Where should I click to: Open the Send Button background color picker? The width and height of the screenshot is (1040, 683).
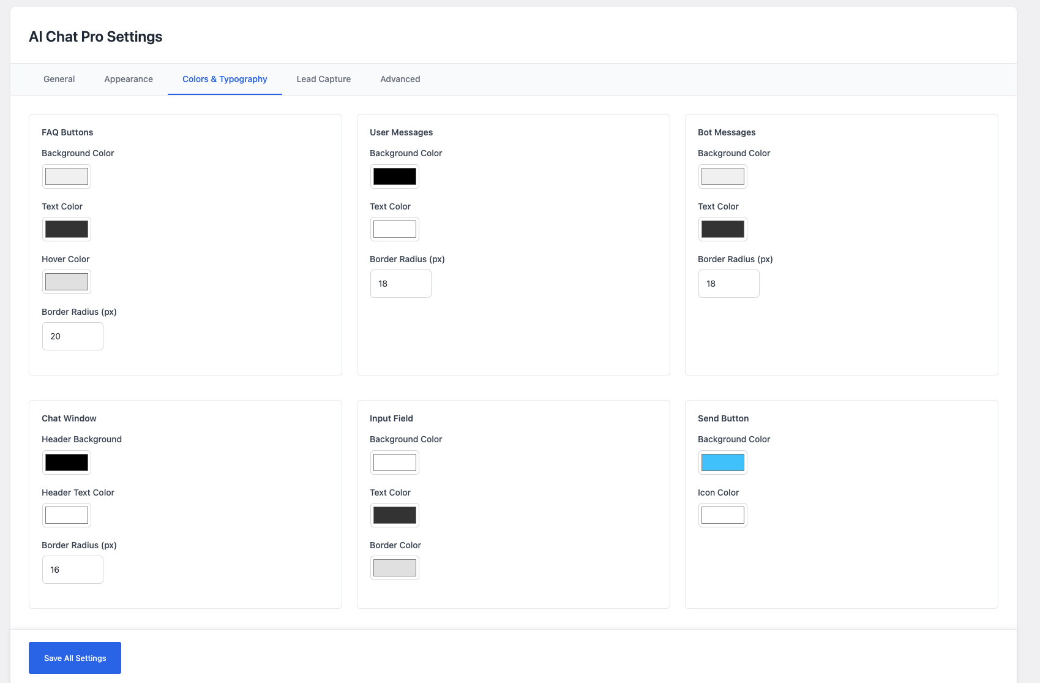(722, 462)
